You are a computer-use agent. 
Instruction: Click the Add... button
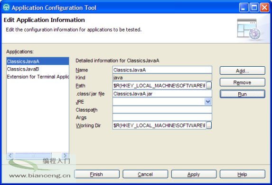pos(243,70)
